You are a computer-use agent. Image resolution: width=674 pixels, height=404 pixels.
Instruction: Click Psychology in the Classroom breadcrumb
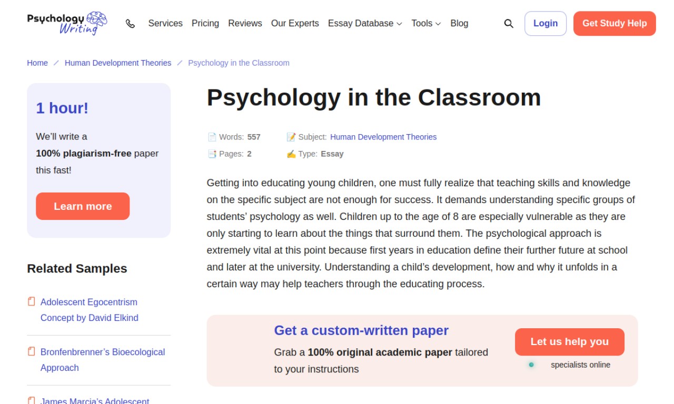[x=239, y=63]
